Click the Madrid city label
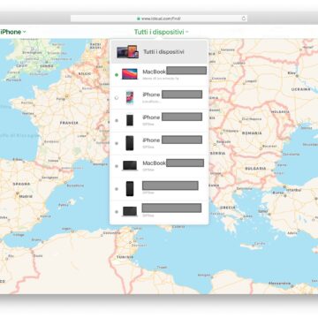The height and width of the screenshot is (318, 318). tap(26, 196)
